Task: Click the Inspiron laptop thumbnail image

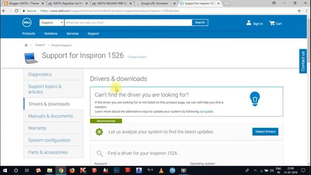Action: pyautogui.click(x=31, y=58)
